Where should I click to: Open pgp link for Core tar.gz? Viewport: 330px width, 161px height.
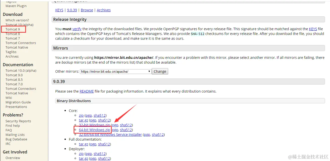93,120
